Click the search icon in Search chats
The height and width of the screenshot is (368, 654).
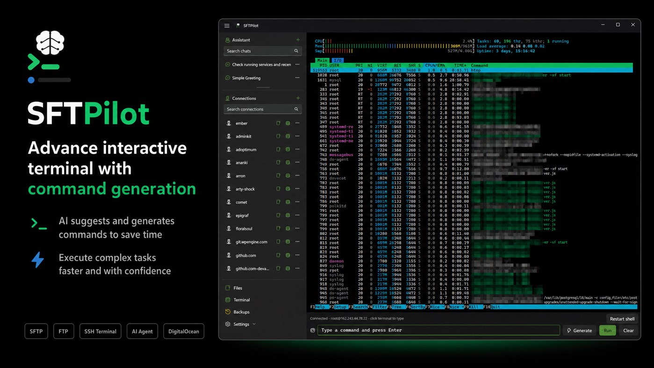[296, 51]
